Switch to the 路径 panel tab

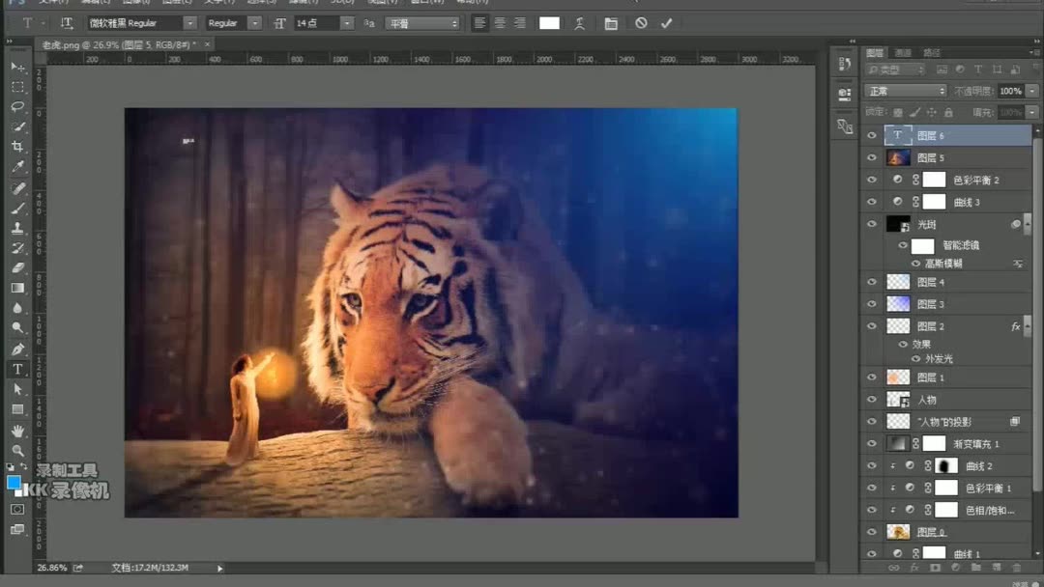(x=931, y=53)
